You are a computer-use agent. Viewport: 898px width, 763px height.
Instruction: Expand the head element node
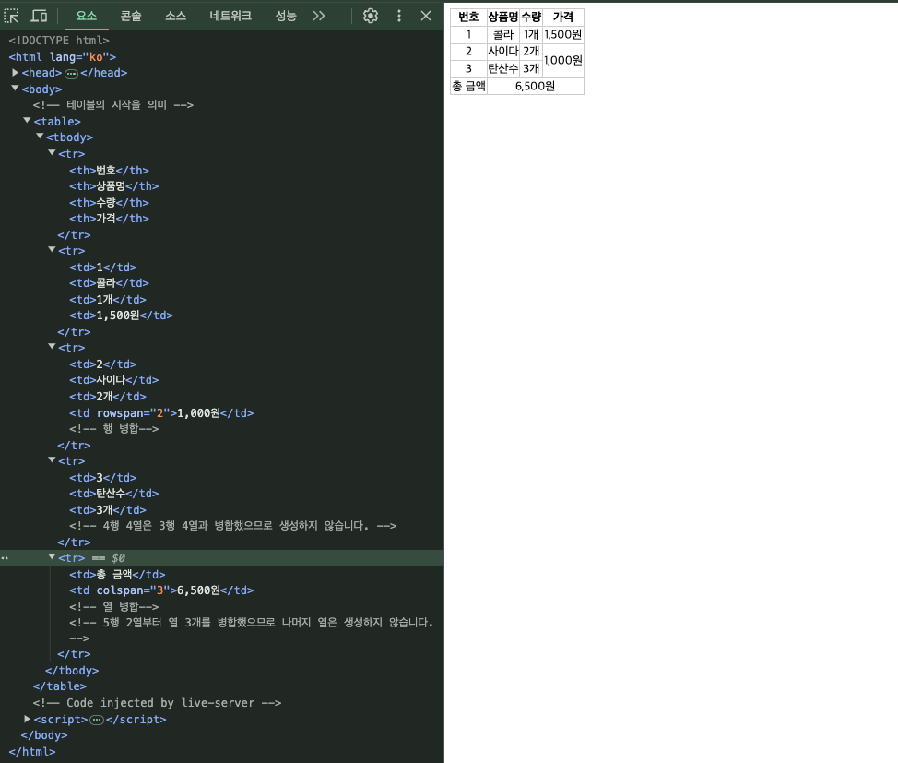(x=16, y=73)
